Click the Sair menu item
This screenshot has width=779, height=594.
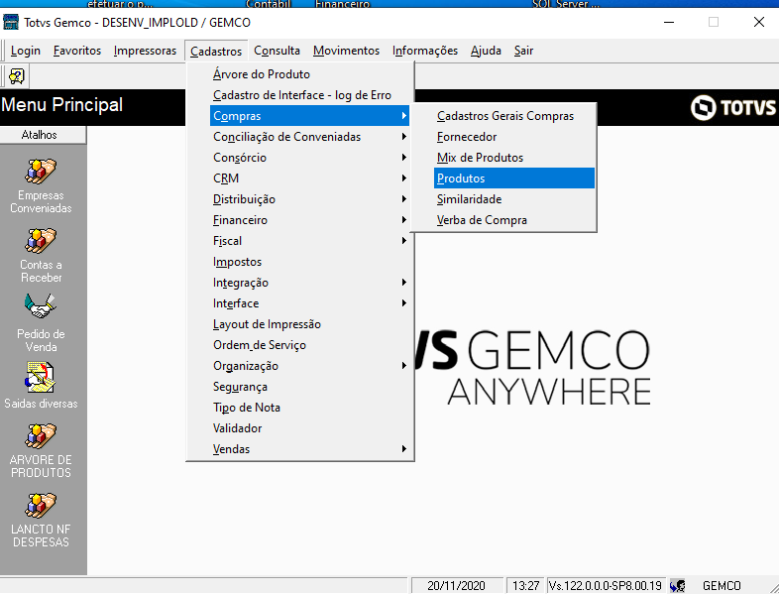(523, 51)
